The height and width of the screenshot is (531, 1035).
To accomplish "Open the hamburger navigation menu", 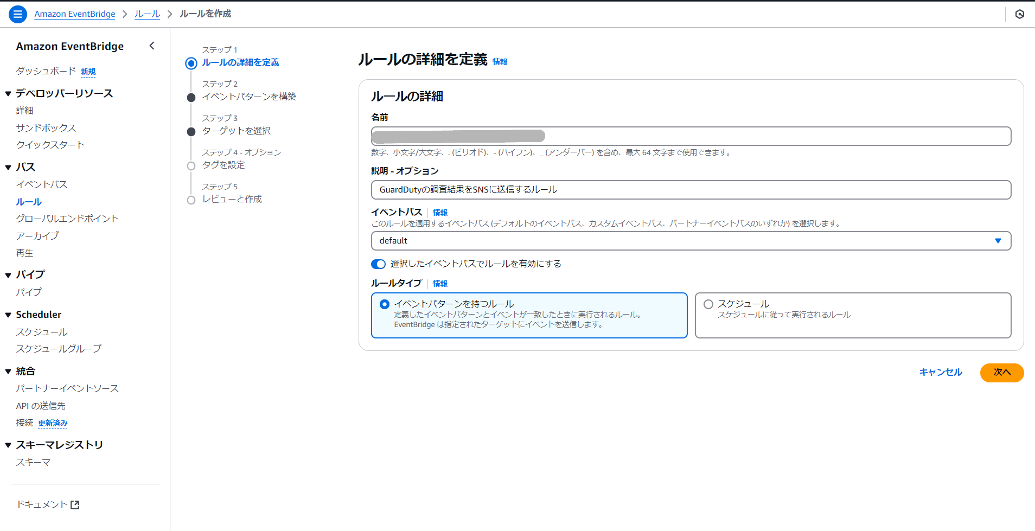I will [17, 14].
